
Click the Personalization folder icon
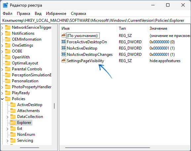tap(8, 81)
